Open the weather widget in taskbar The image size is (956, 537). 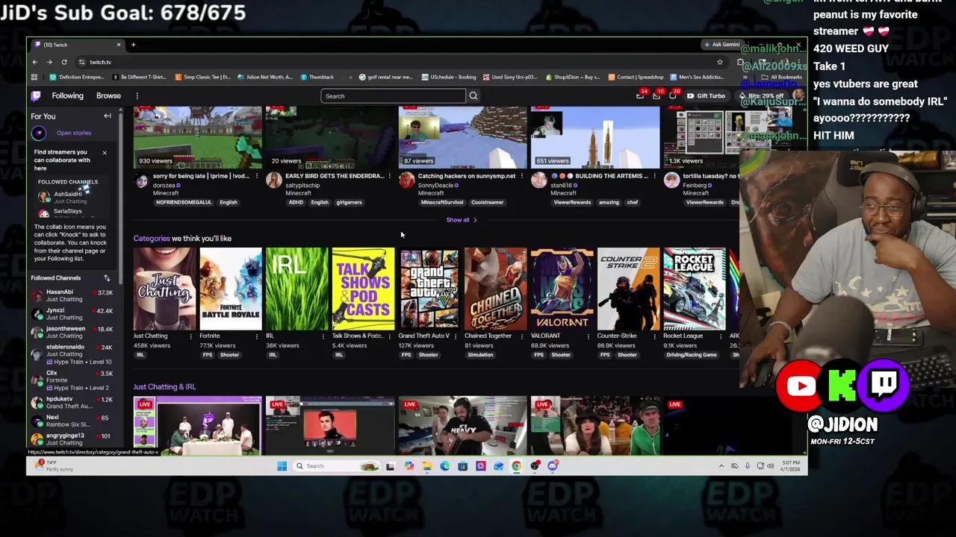click(56, 465)
